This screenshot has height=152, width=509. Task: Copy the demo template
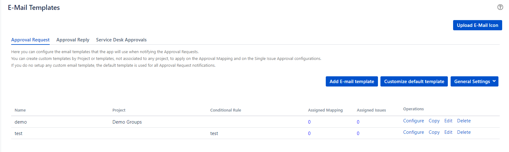click(x=434, y=121)
